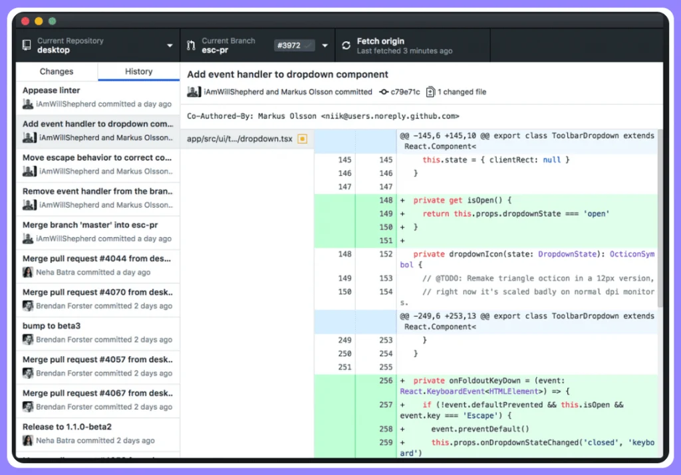Click avatars on Move escape behavior commit
Viewport: 681px width, 475px height.
point(29,171)
